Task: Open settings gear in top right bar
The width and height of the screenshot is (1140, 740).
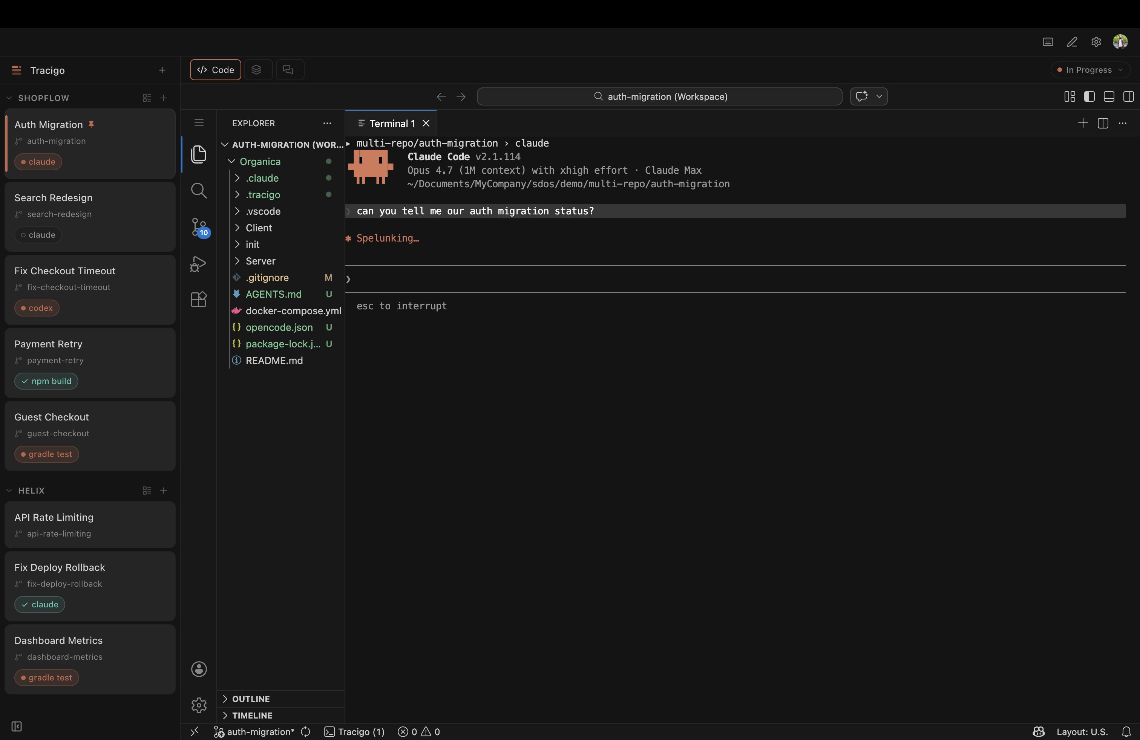Action: click(x=1096, y=42)
